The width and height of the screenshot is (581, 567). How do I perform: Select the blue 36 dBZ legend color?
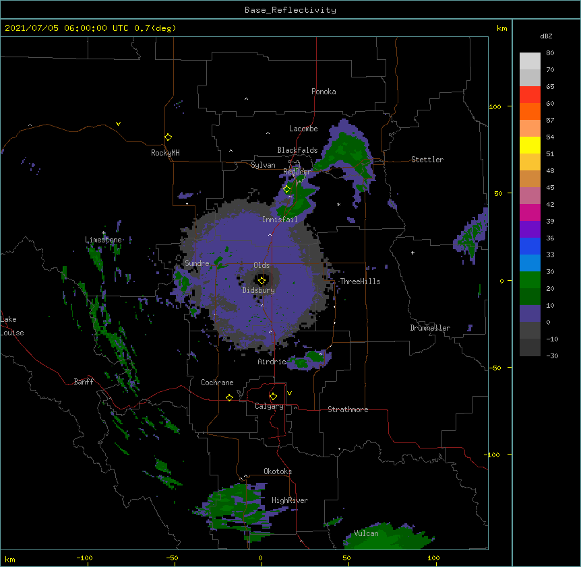[530, 246]
